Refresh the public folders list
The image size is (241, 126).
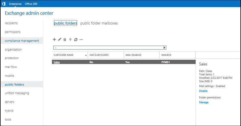click(76, 40)
